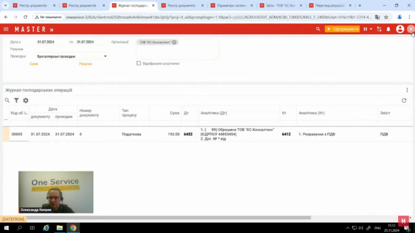Click the Аналітика (Дт) column header
The width and height of the screenshot is (415, 233).
click(x=213, y=113)
